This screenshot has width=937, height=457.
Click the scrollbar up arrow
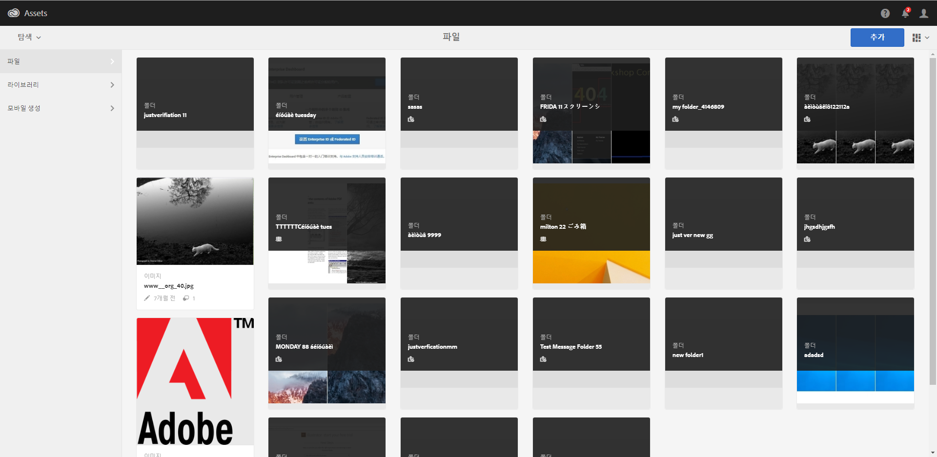933,54
